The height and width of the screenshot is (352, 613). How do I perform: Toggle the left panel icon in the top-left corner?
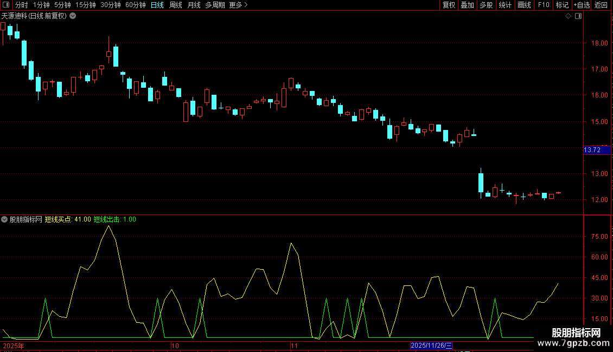coord(6,5)
